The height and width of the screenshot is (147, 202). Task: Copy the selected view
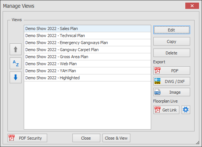pyautogui.click(x=172, y=41)
